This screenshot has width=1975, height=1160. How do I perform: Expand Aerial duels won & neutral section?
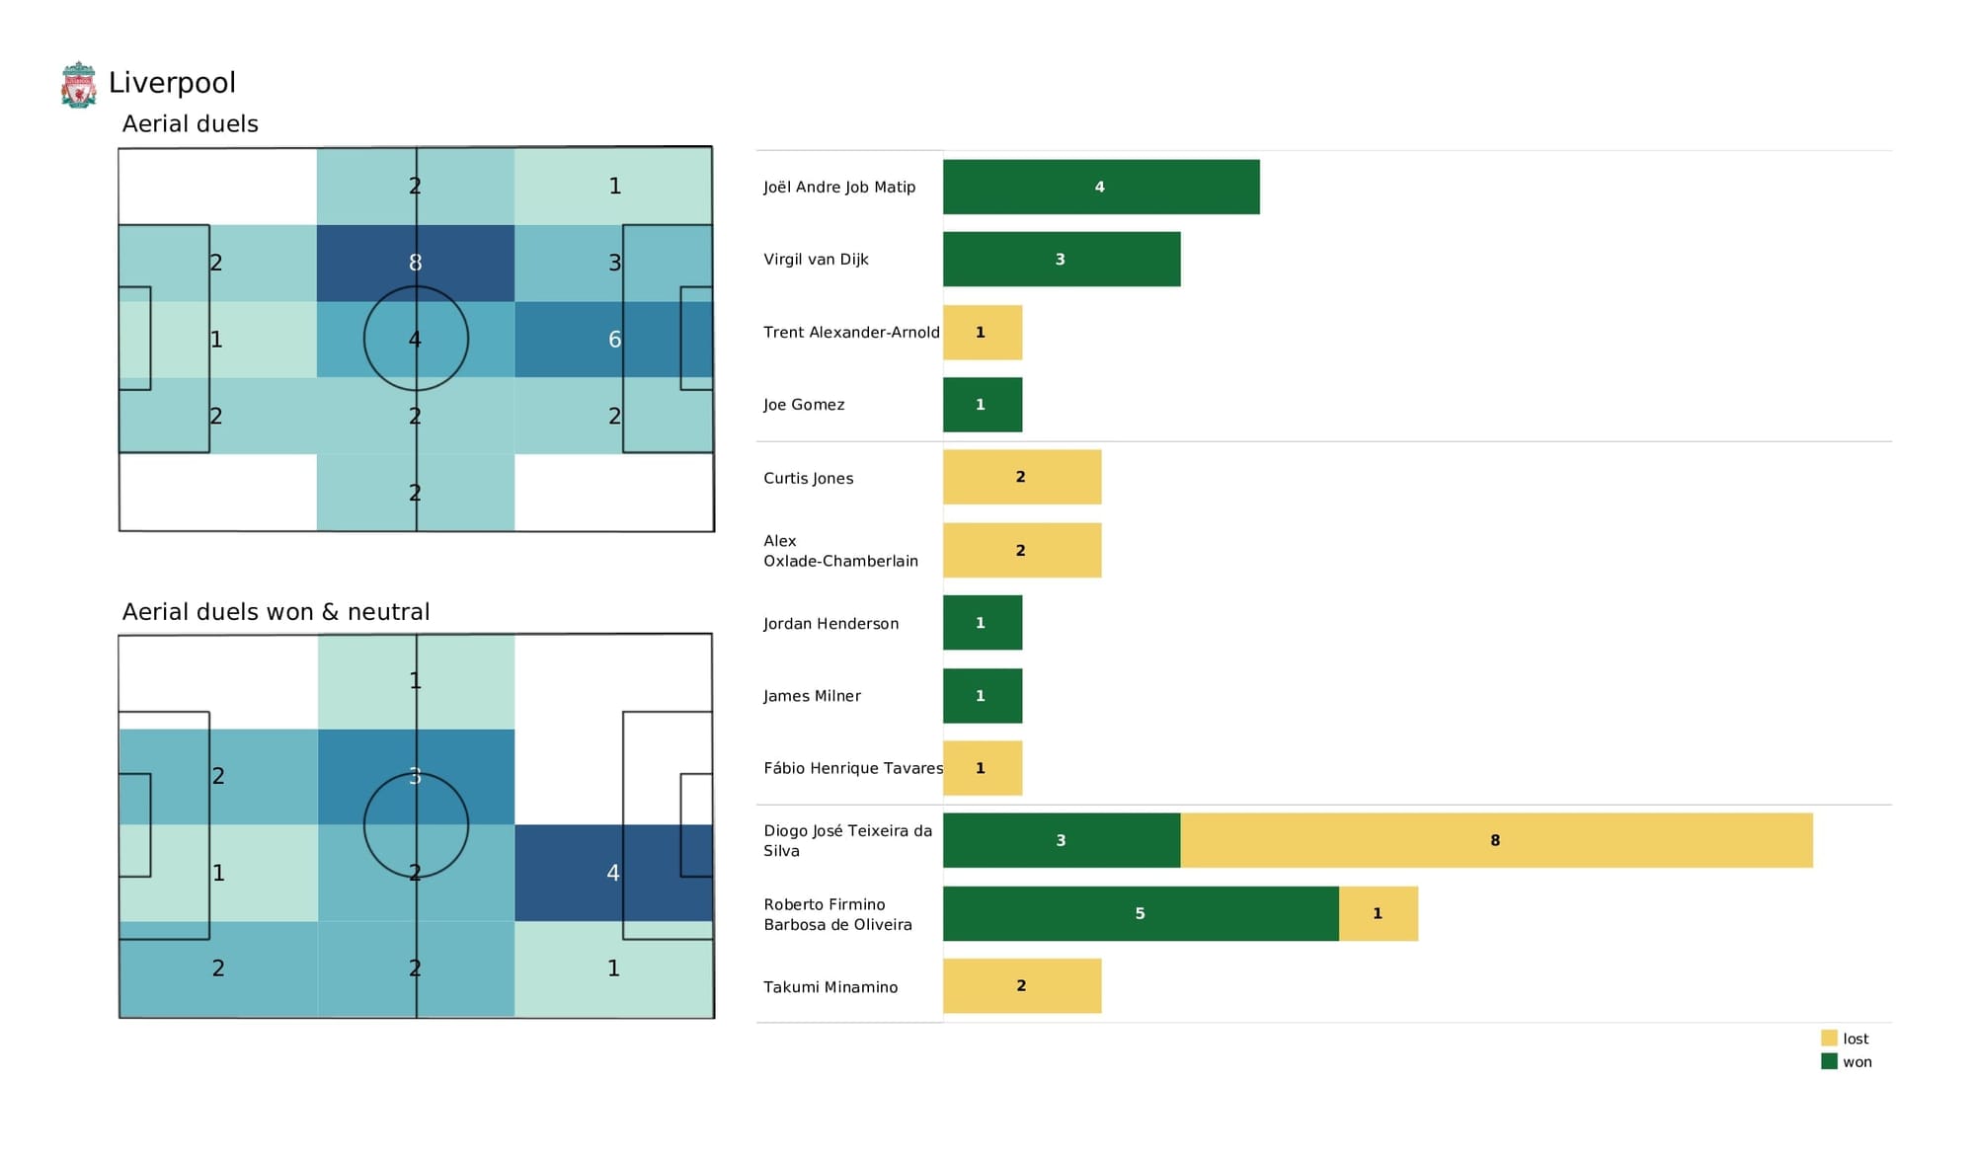275,613
